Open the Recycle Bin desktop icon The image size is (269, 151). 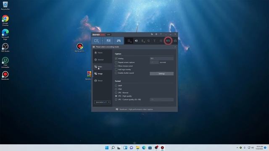click(5, 5)
